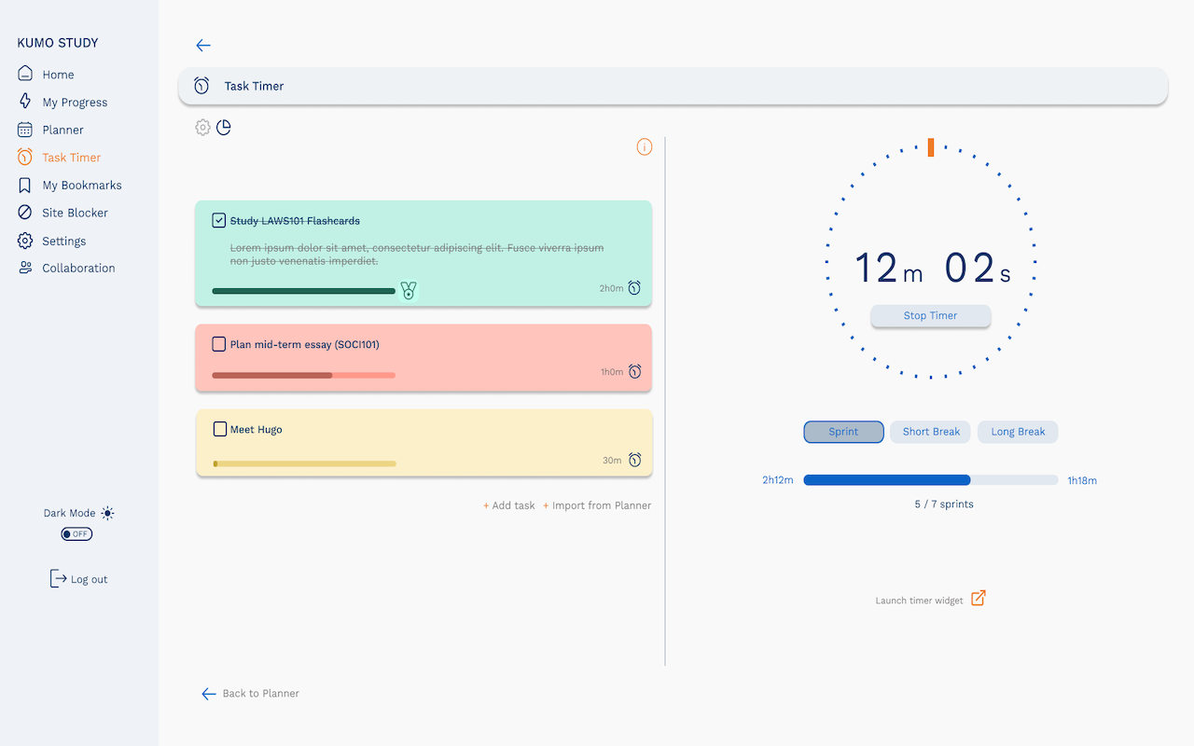Viewport: 1194px width, 746px height.
Task: Switch to Long Break mode
Action: (x=1017, y=432)
